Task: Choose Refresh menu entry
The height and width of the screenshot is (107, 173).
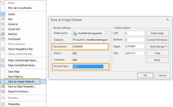Action: point(12,34)
